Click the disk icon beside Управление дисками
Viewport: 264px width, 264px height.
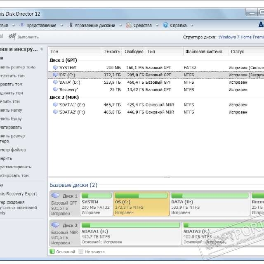point(70,25)
